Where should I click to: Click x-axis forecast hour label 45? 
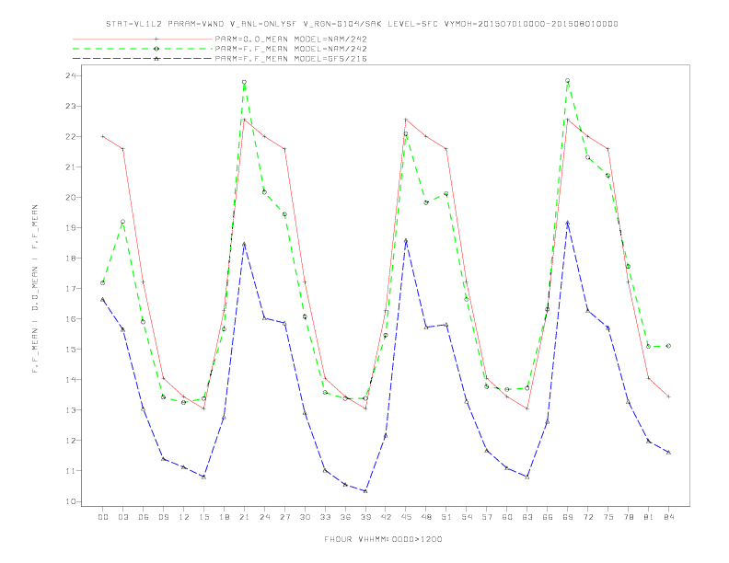pos(406,517)
